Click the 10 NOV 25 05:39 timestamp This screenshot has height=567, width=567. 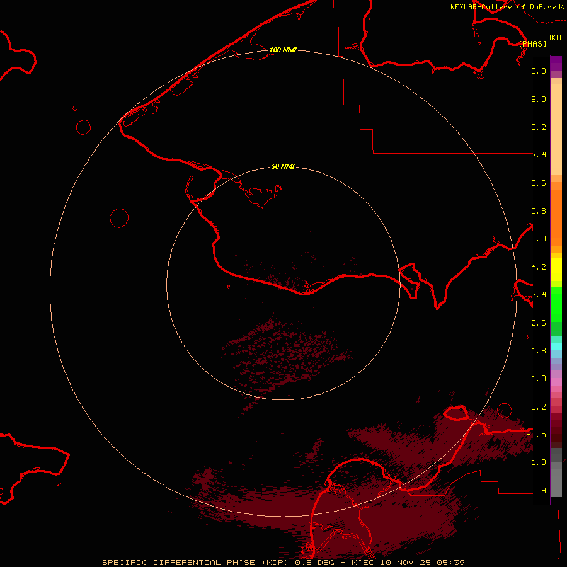422,563
